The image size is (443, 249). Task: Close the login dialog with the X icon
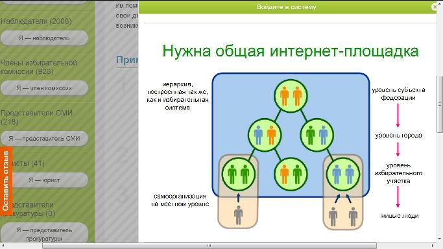click(x=434, y=7)
